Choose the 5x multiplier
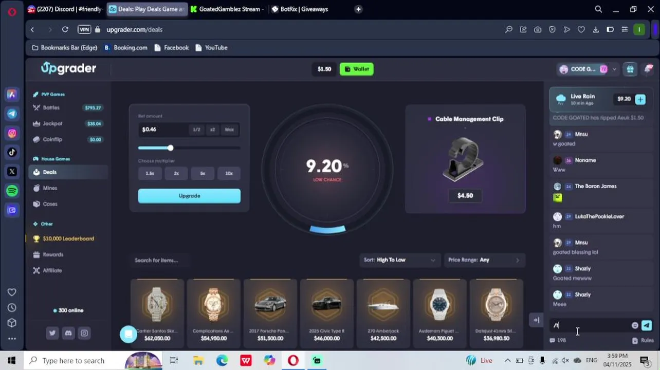 [x=203, y=173]
